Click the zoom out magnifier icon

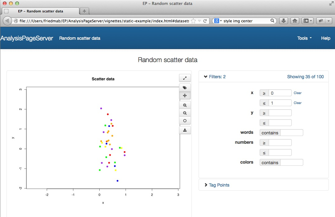(x=185, y=113)
